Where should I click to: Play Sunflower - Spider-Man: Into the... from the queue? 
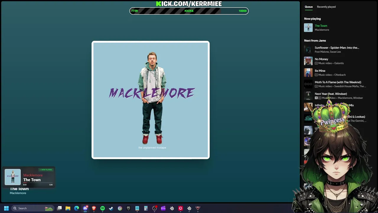(x=337, y=48)
